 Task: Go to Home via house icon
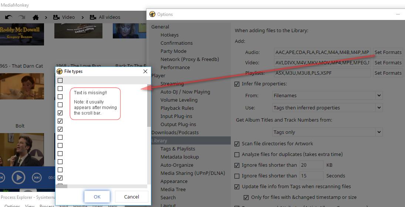36,17
